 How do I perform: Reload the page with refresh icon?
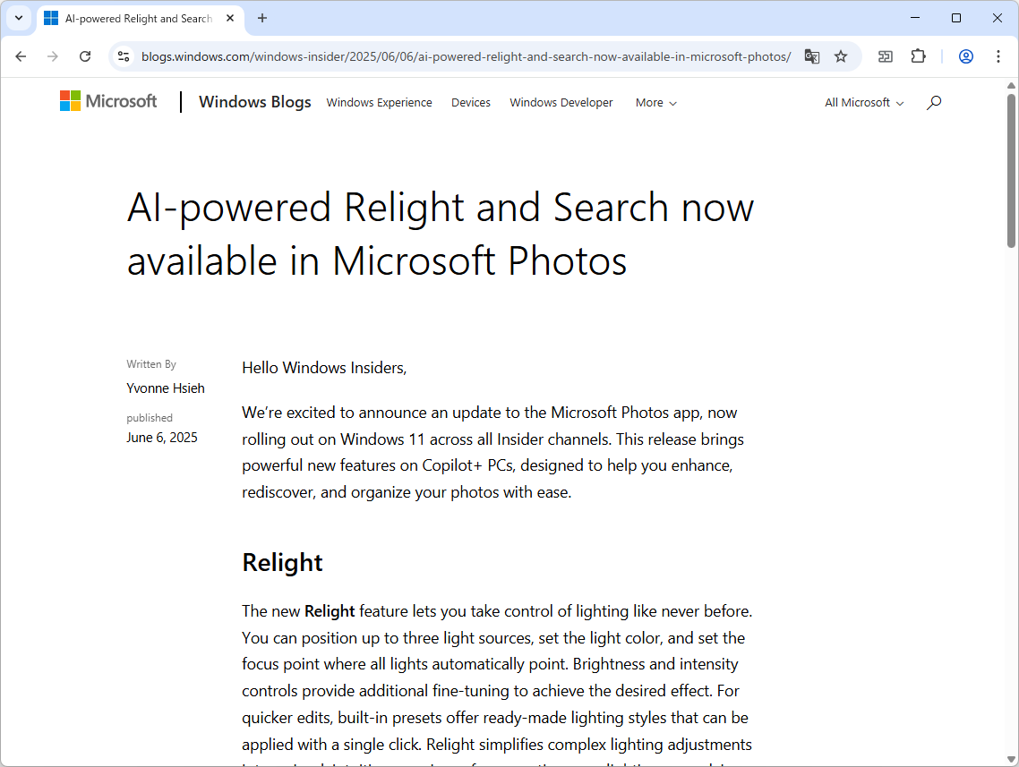(x=85, y=56)
